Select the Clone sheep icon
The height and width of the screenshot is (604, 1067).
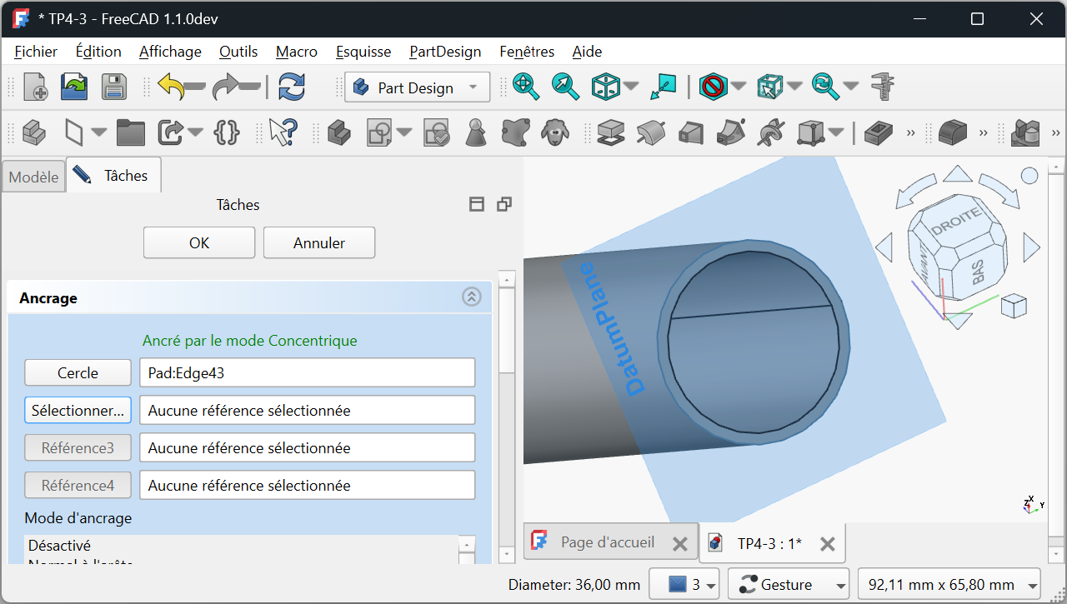pos(555,132)
